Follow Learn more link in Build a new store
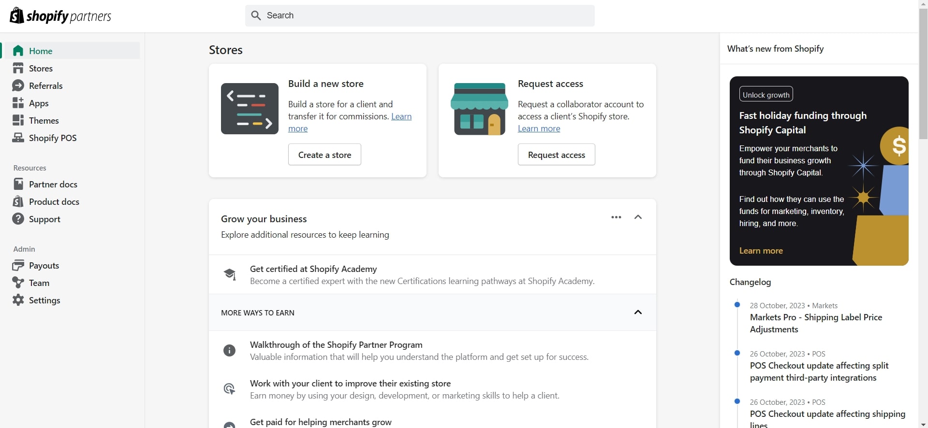The height and width of the screenshot is (428, 928). pyautogui.click(x=401, y=116)
